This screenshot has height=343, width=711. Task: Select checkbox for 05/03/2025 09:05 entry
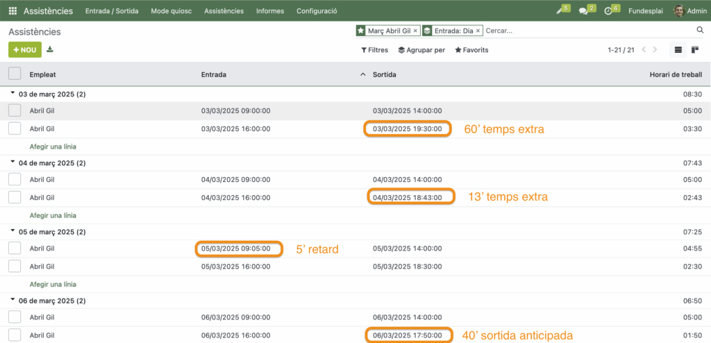(15, 249)
